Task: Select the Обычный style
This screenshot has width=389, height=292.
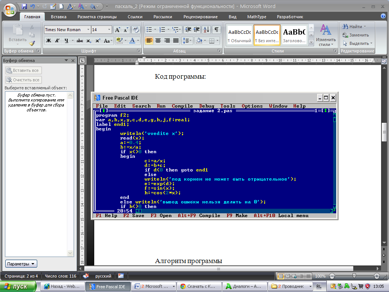Action: (x=239, y=35)
